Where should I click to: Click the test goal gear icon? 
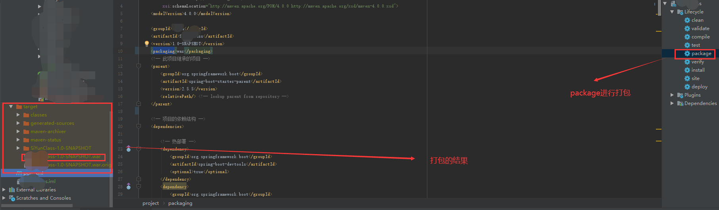coord(687,45)
